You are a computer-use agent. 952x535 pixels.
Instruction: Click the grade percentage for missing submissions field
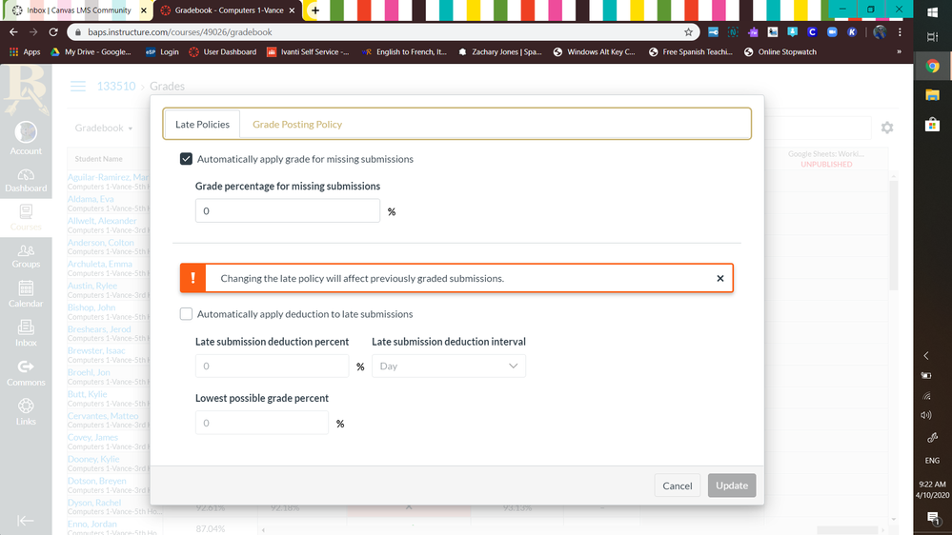287,211
